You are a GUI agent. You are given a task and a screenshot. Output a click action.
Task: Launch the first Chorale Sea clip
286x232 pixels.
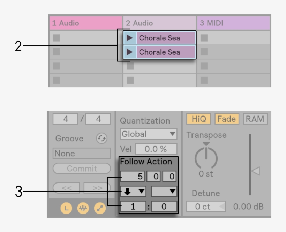click(x=130, y=38)
